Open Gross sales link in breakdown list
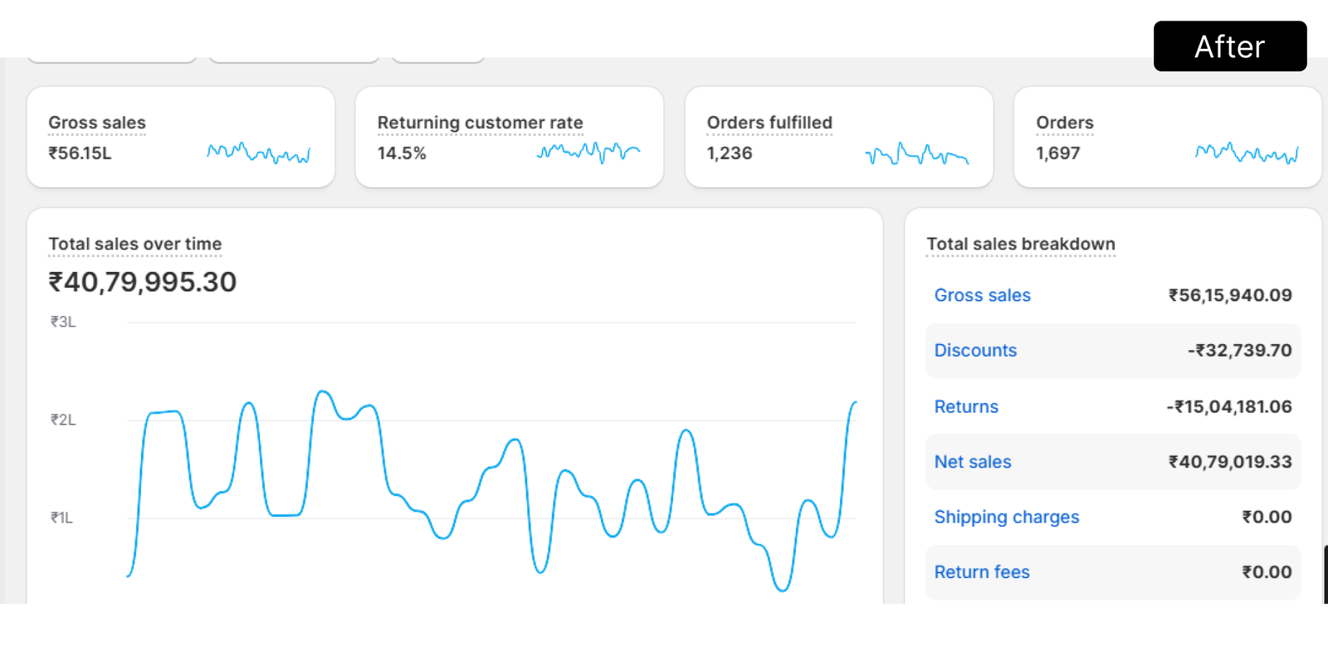Image resolution: width=1328 pixels, height=670 pixels. pyautogui.click(x=982, y=295)
